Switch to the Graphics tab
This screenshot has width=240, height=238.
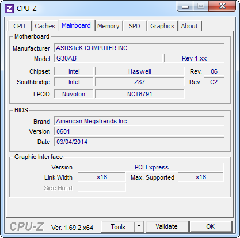[162, 26]
